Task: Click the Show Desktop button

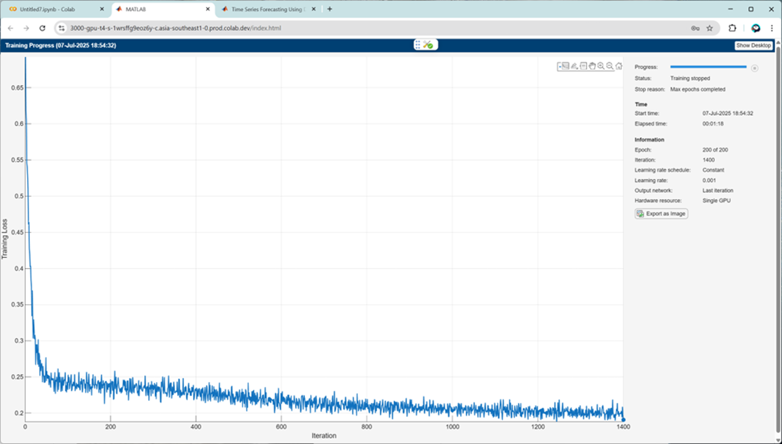Action: pos(753,45)
